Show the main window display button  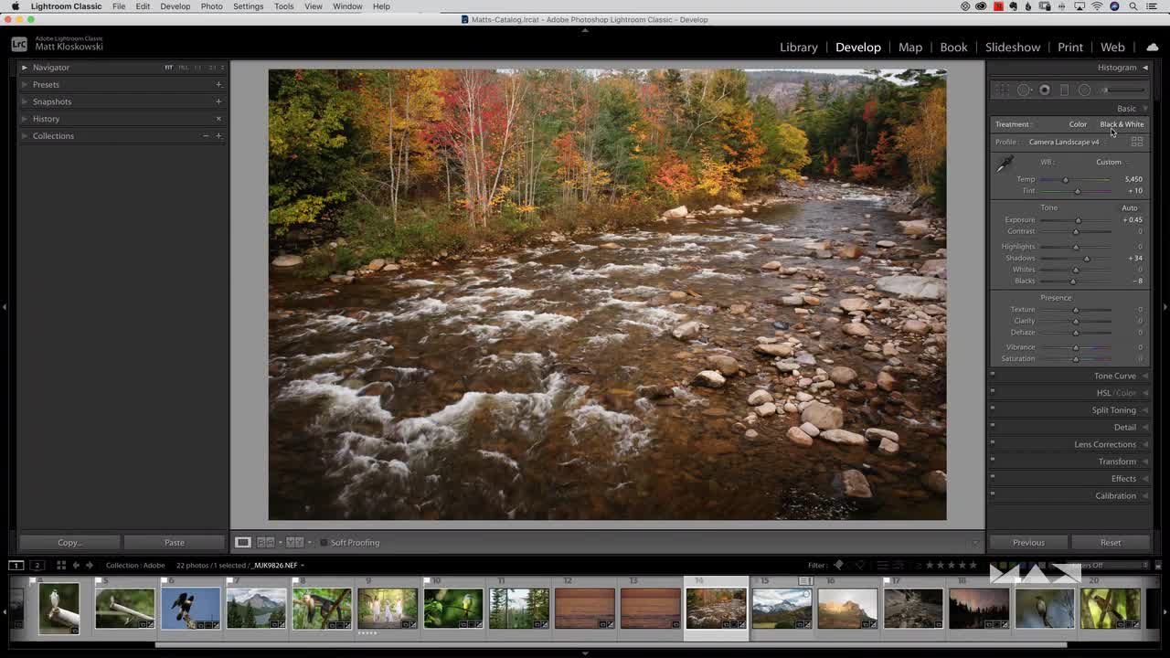[x=16, y=565]
